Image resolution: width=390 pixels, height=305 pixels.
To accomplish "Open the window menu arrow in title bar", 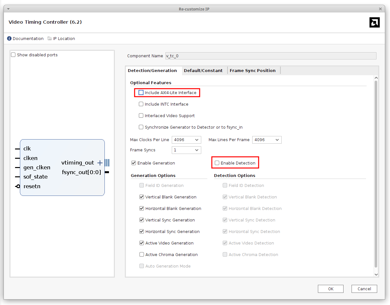I will coord(8,9).
